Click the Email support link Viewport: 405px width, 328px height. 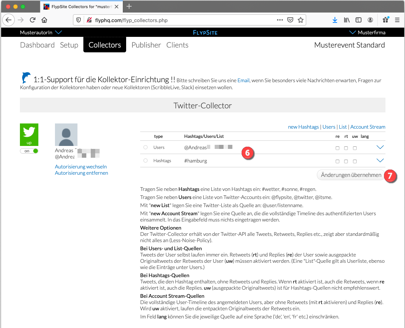(x=243, y=80)
